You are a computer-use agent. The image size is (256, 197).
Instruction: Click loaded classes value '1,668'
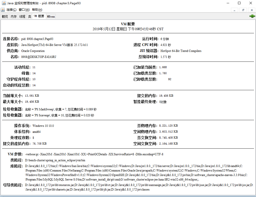point(163,67)
